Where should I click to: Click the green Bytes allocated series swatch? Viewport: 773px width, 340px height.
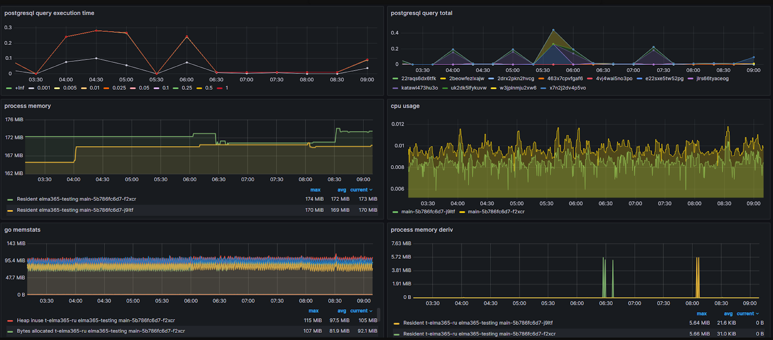[x=10, y=331]
